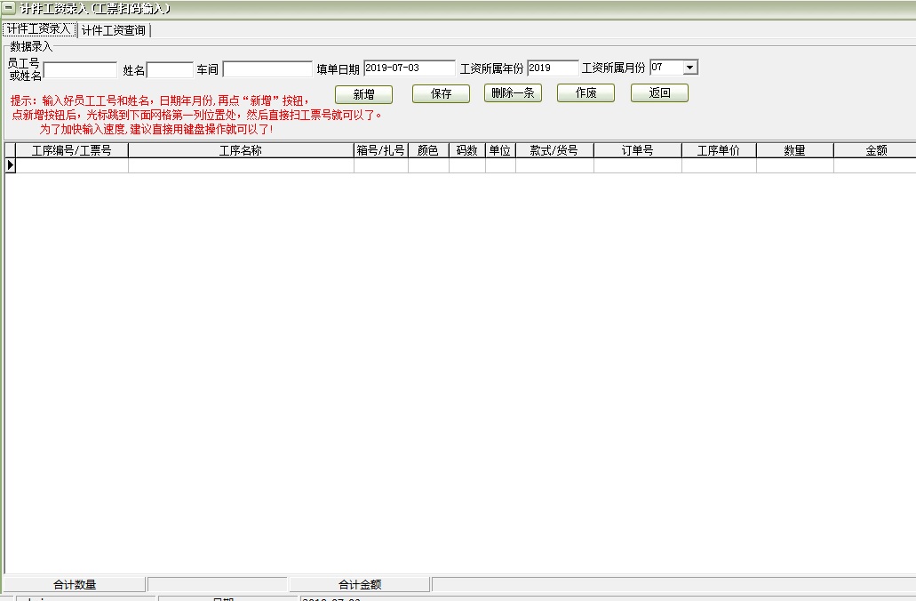Click the 颜色 column header
The width and height of the screenshot is (916, 601).
(x=428, y=150)
